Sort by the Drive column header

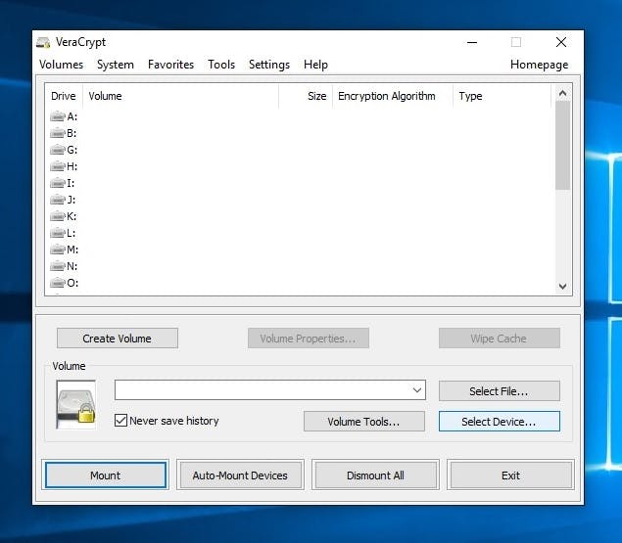coord(64,96)
